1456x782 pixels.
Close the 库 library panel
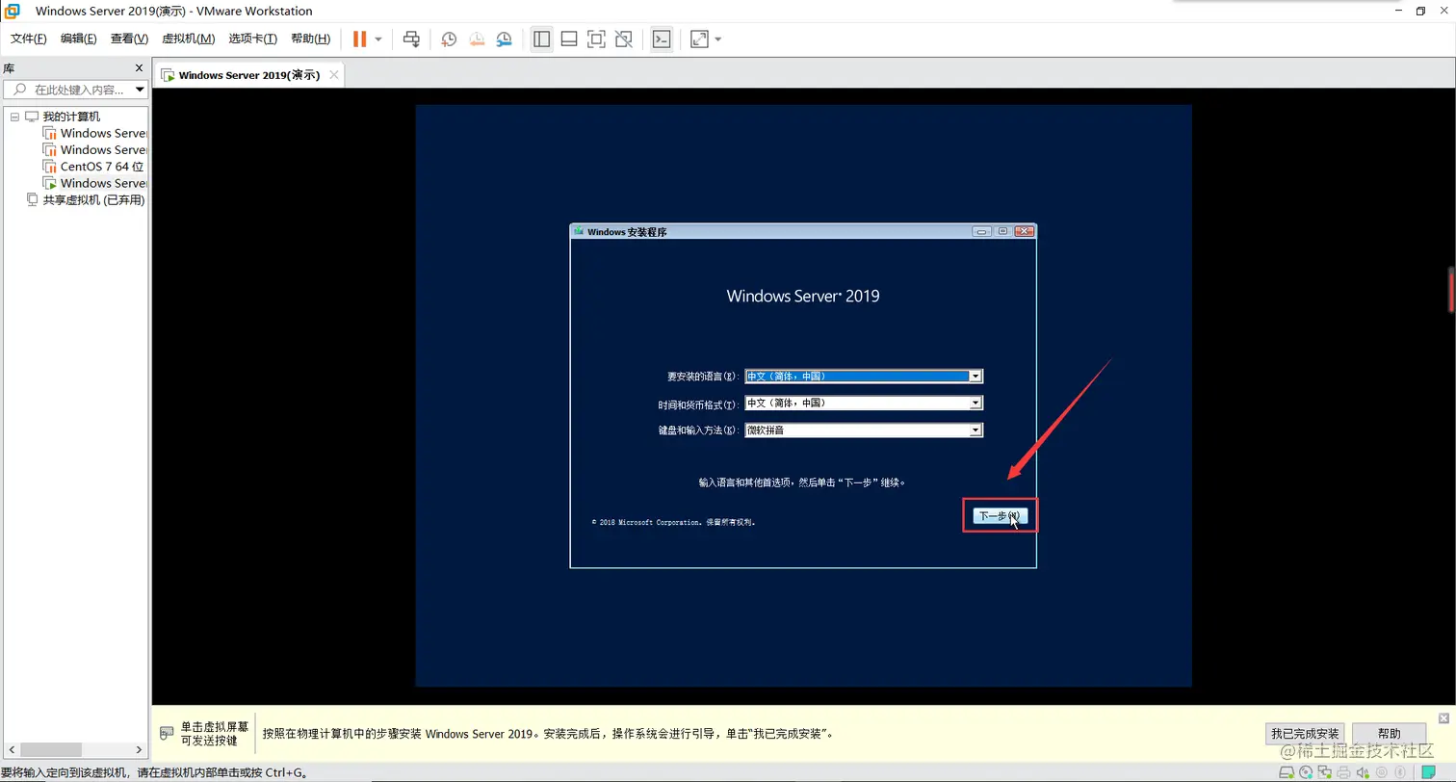139,68
